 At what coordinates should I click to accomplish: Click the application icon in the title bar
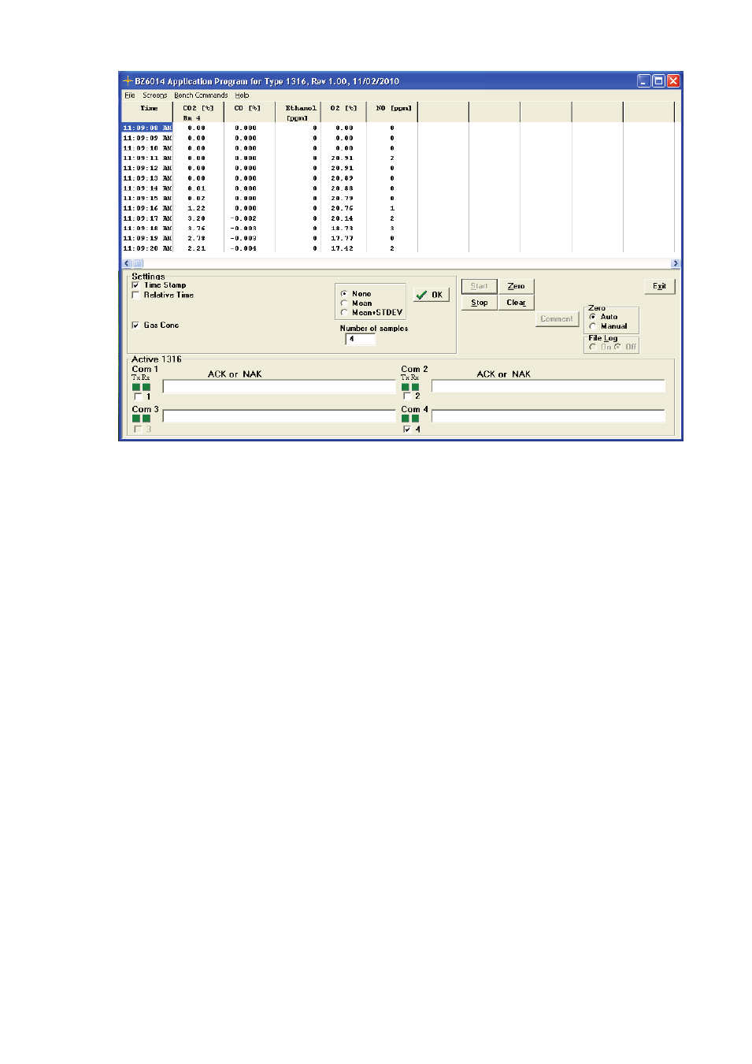[x=128, y=81]
